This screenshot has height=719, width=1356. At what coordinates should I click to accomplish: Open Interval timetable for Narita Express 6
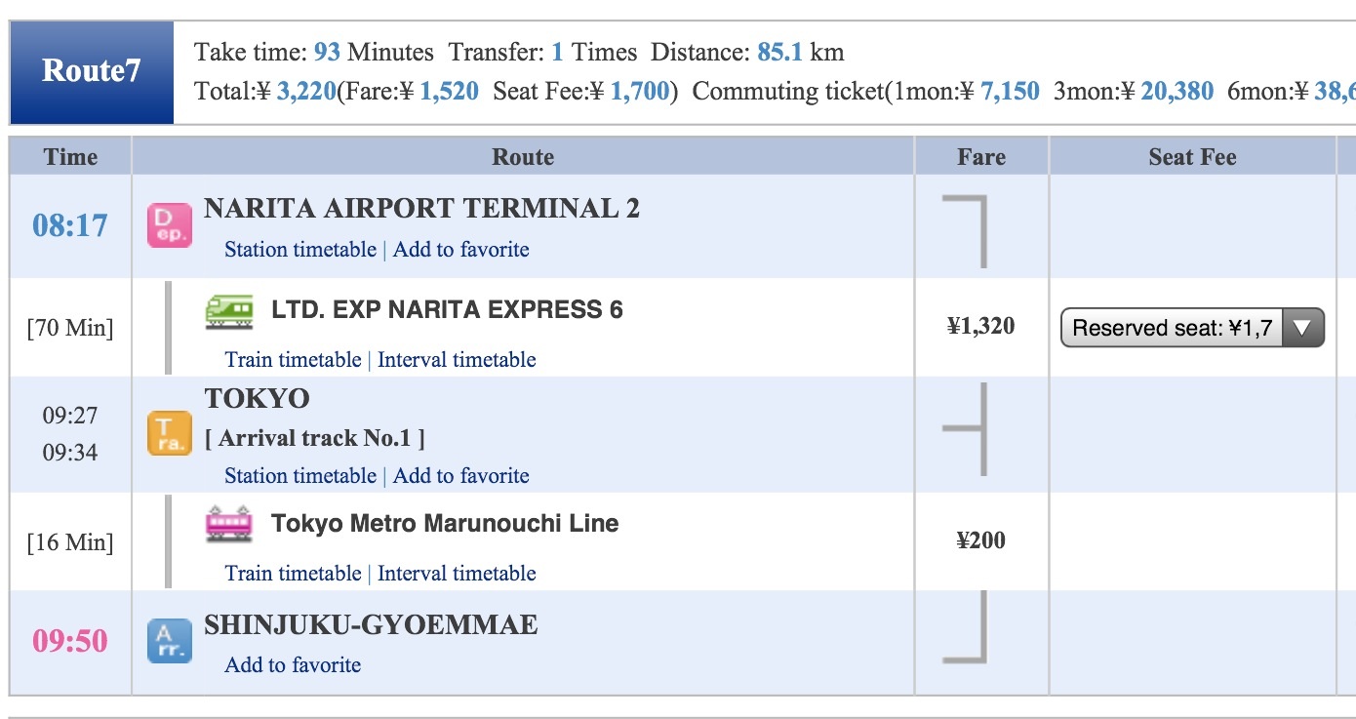tap(457, 360)
